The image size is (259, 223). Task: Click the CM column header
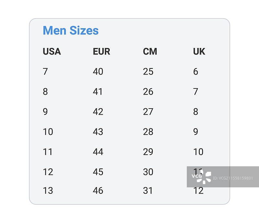tap(150, 52)
